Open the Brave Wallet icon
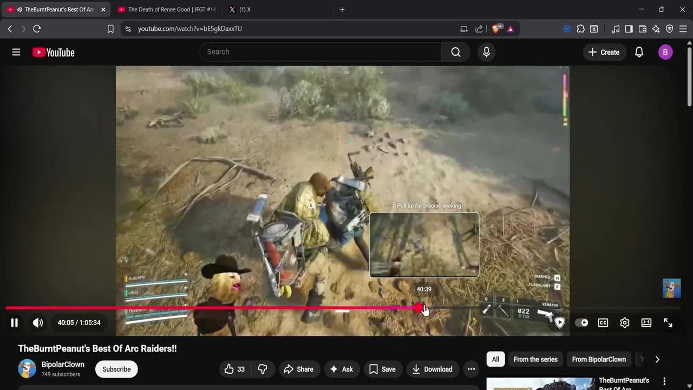This screenshot has height=390, width=693. (643, 29)
